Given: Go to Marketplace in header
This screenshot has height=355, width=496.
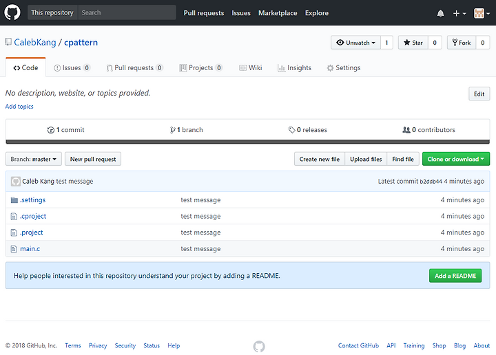Looking at the screenshot, I should click(x=278, y=13).
